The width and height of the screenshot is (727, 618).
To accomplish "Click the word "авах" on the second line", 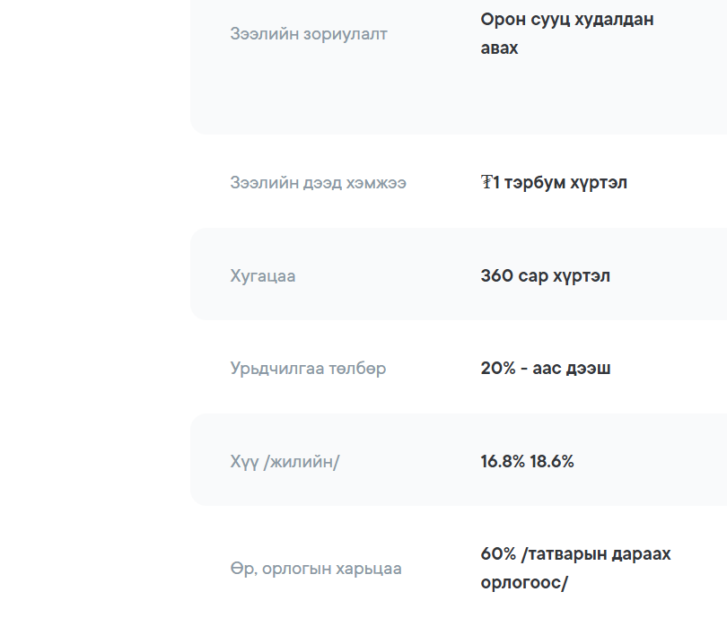I will point(499,48).
